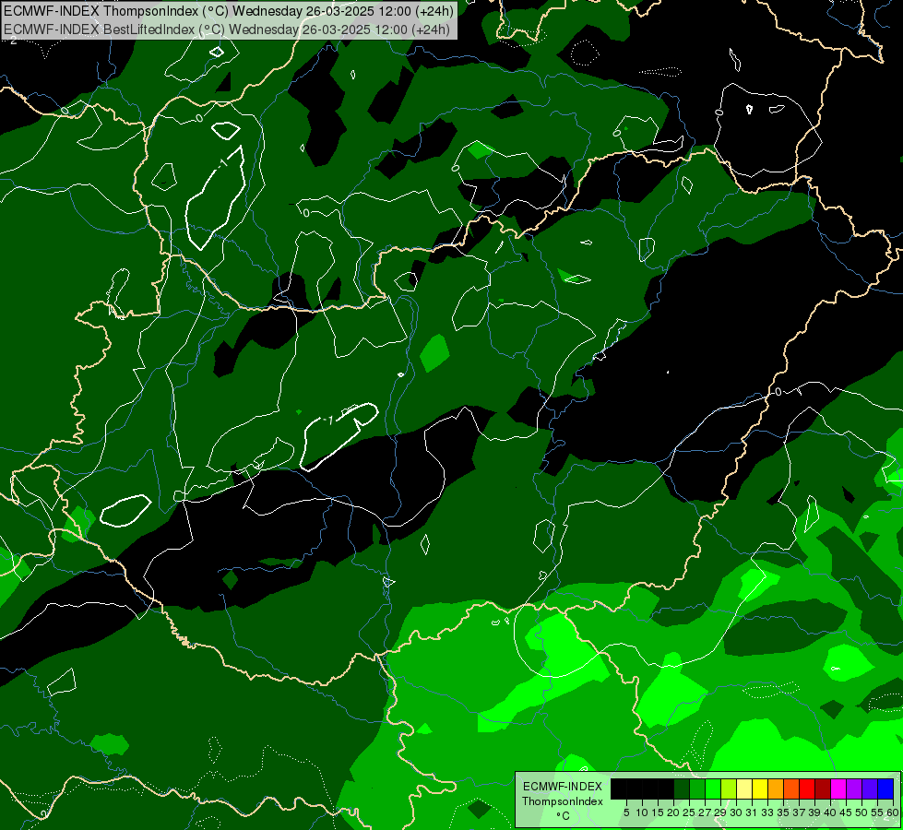Select the violet 50–55 legend swatch
Image resolution: width=903 pixels, height=830 pixels.
pos(870,788)
